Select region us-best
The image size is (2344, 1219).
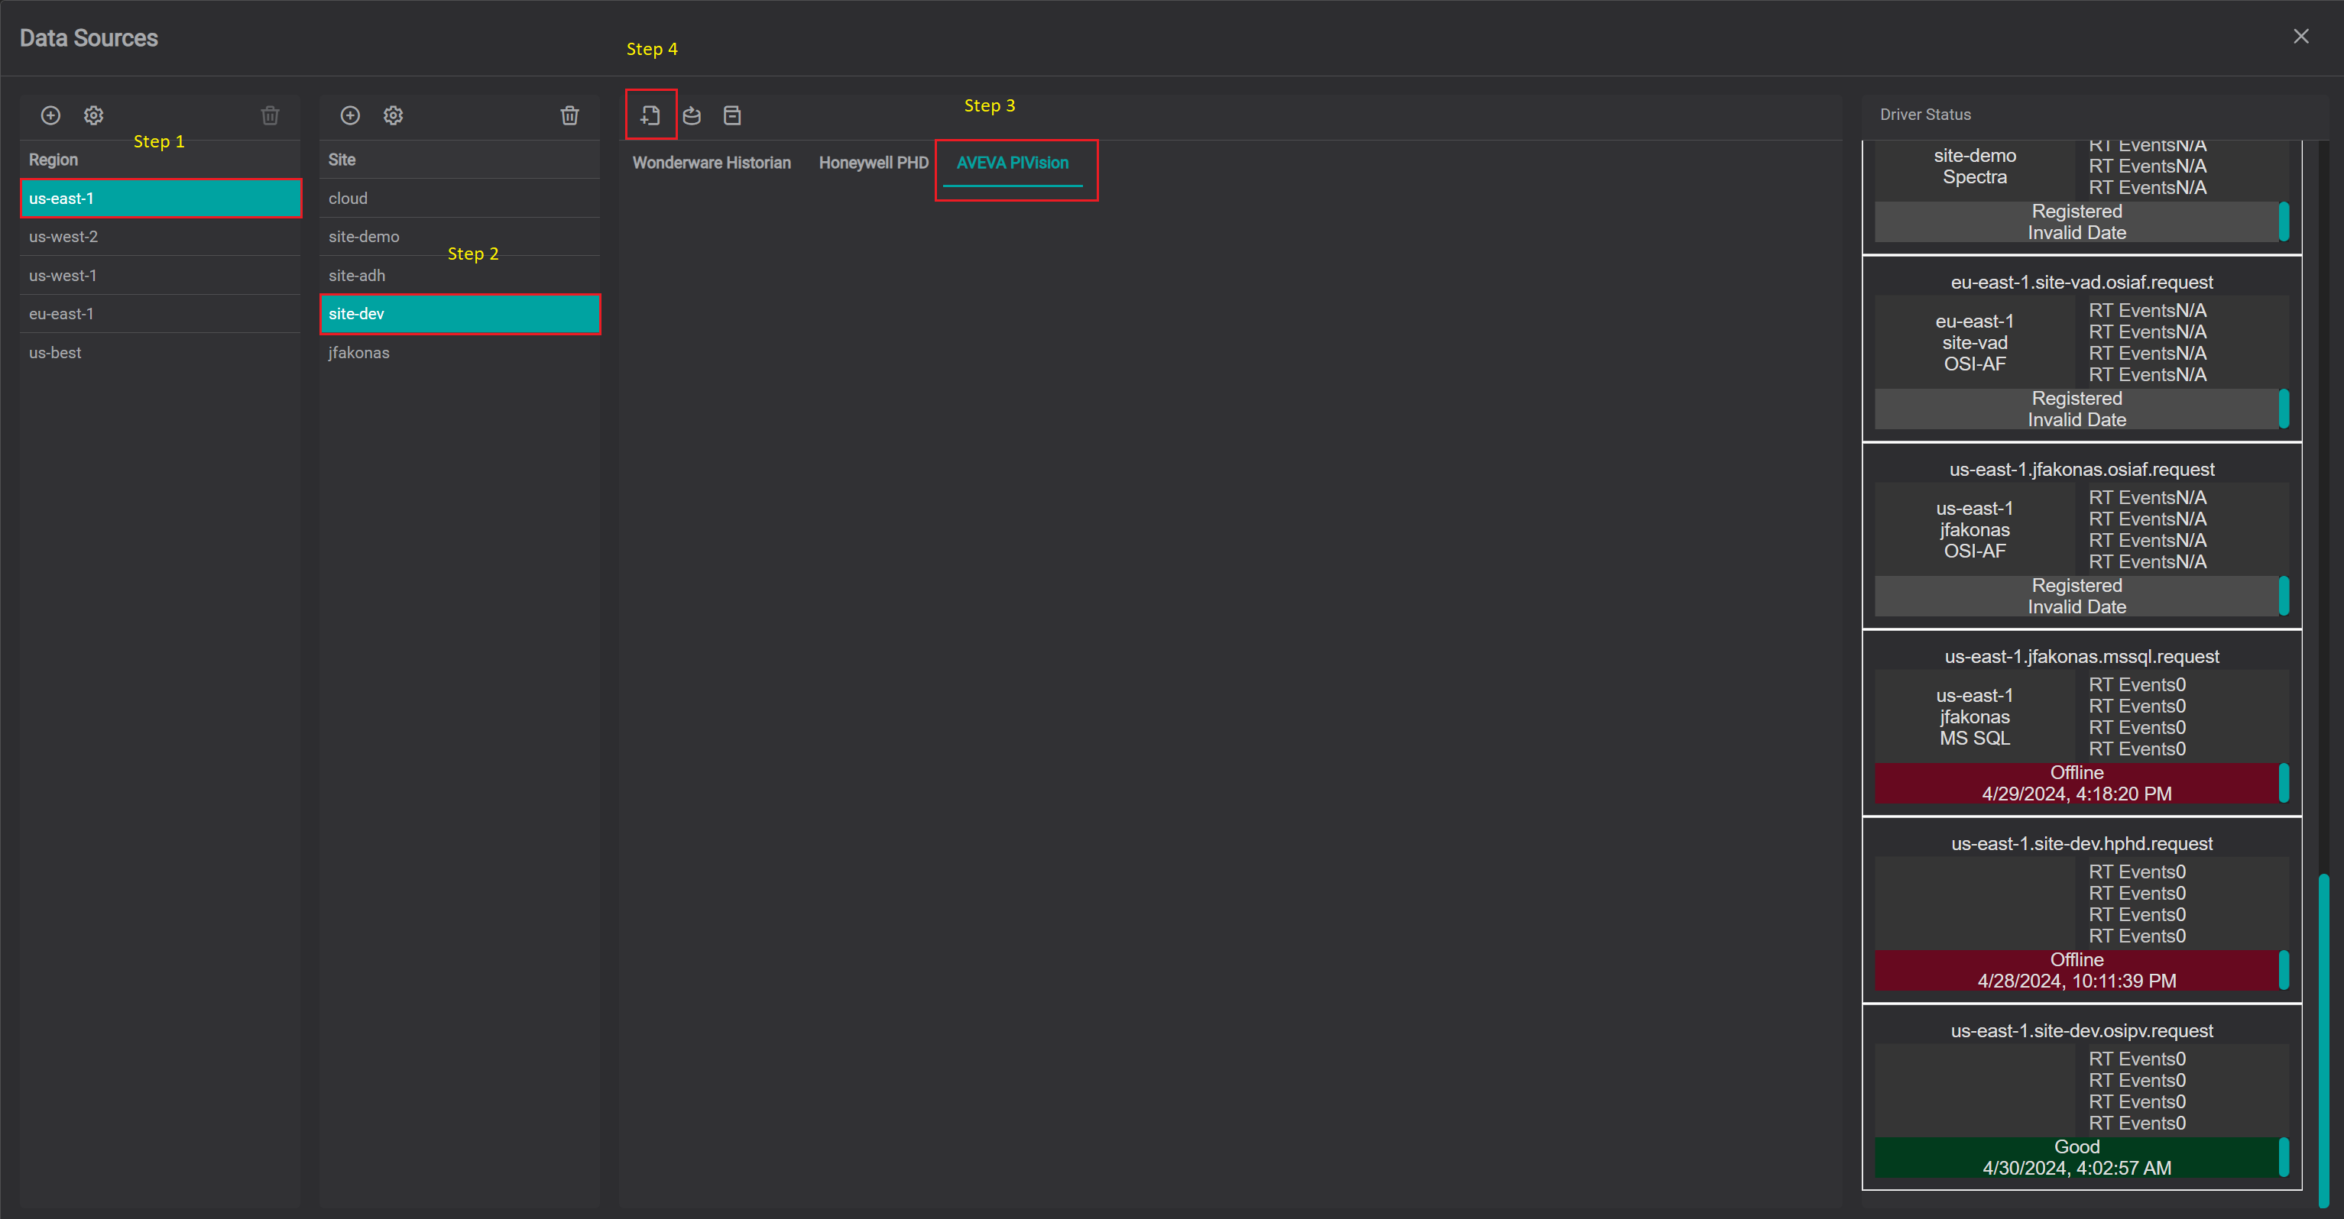[160, 353]
